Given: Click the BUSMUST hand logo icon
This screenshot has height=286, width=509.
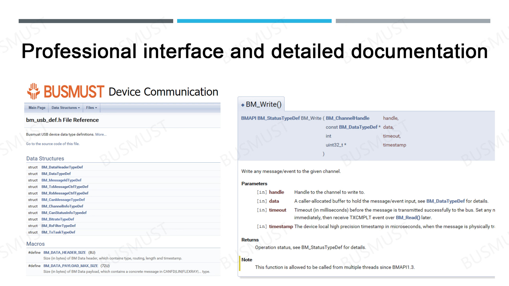Looking at the screenshot, I should click(x=34, y=91).
